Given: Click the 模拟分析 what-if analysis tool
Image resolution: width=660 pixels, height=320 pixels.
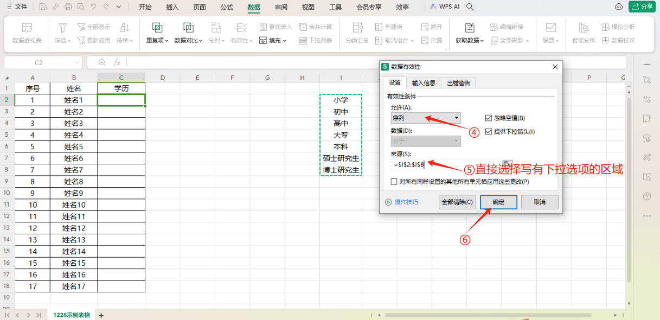Looking at the screenshot, I should (618, 27).
